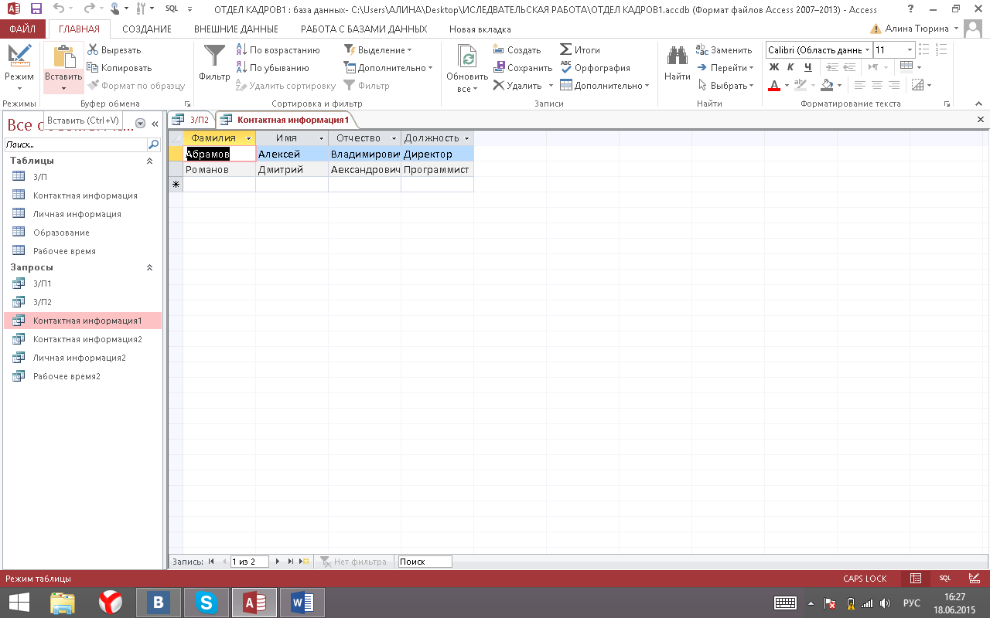Open Выделение selection filter dropdown

coord(377,50)
